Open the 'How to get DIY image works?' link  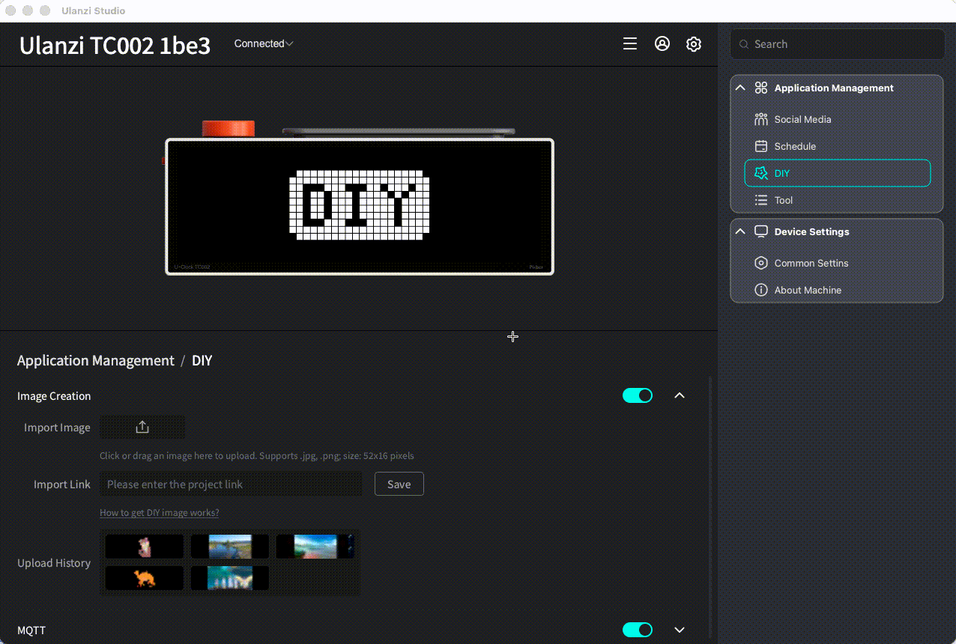tap(160, 513)
